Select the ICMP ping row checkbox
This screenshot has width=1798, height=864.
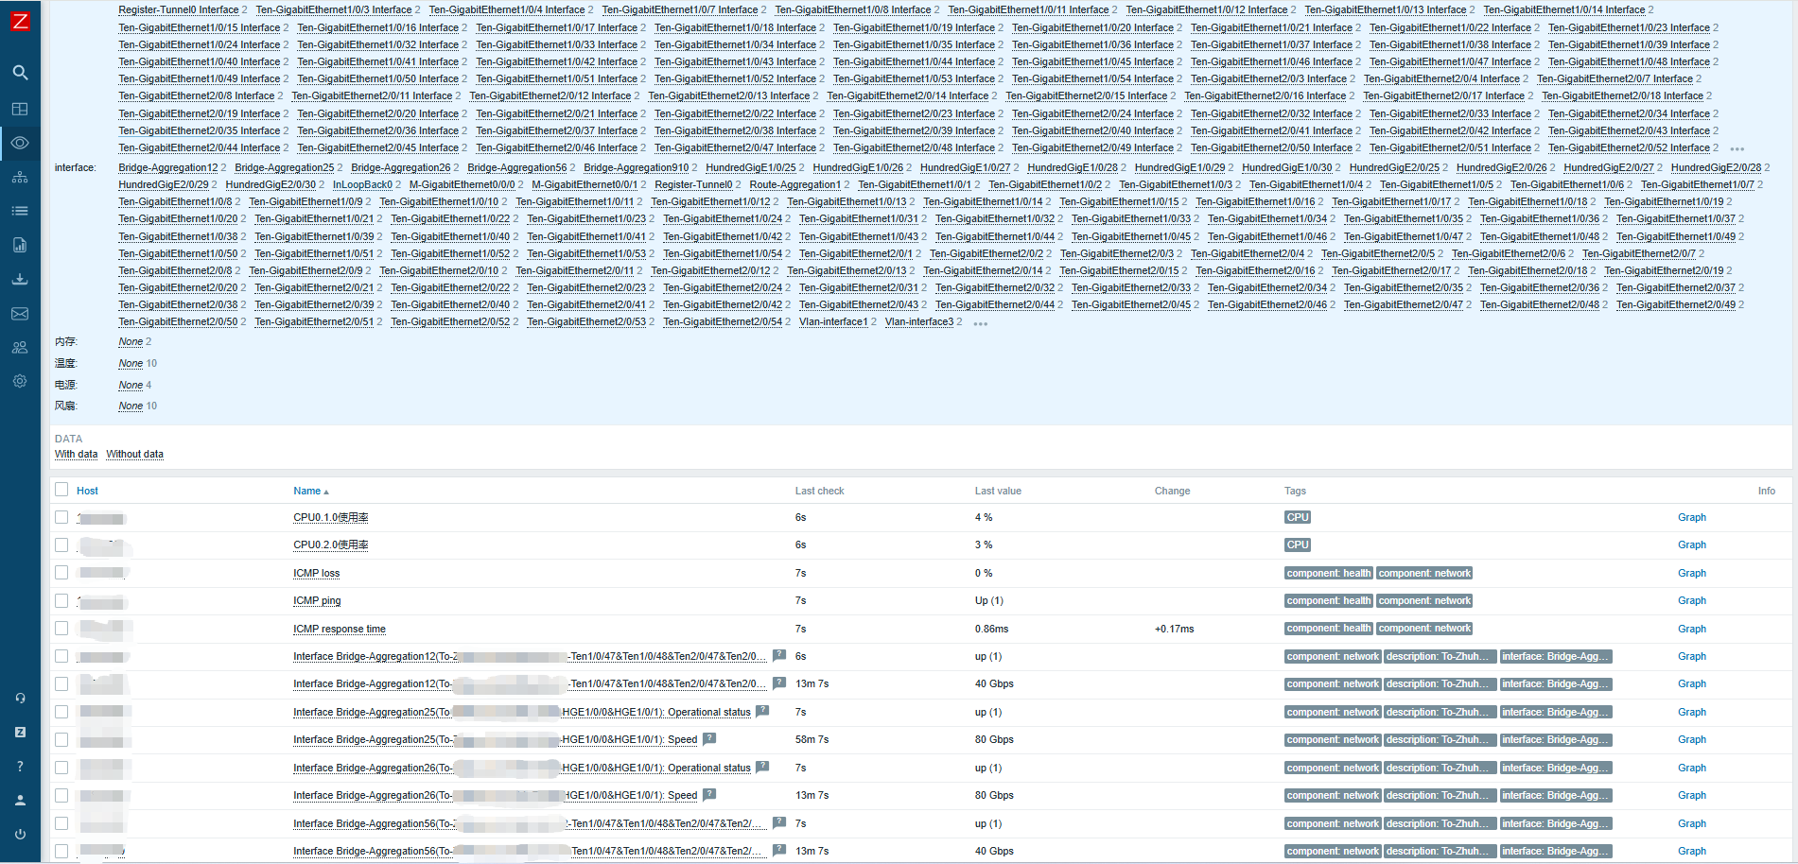click(61, 600)
